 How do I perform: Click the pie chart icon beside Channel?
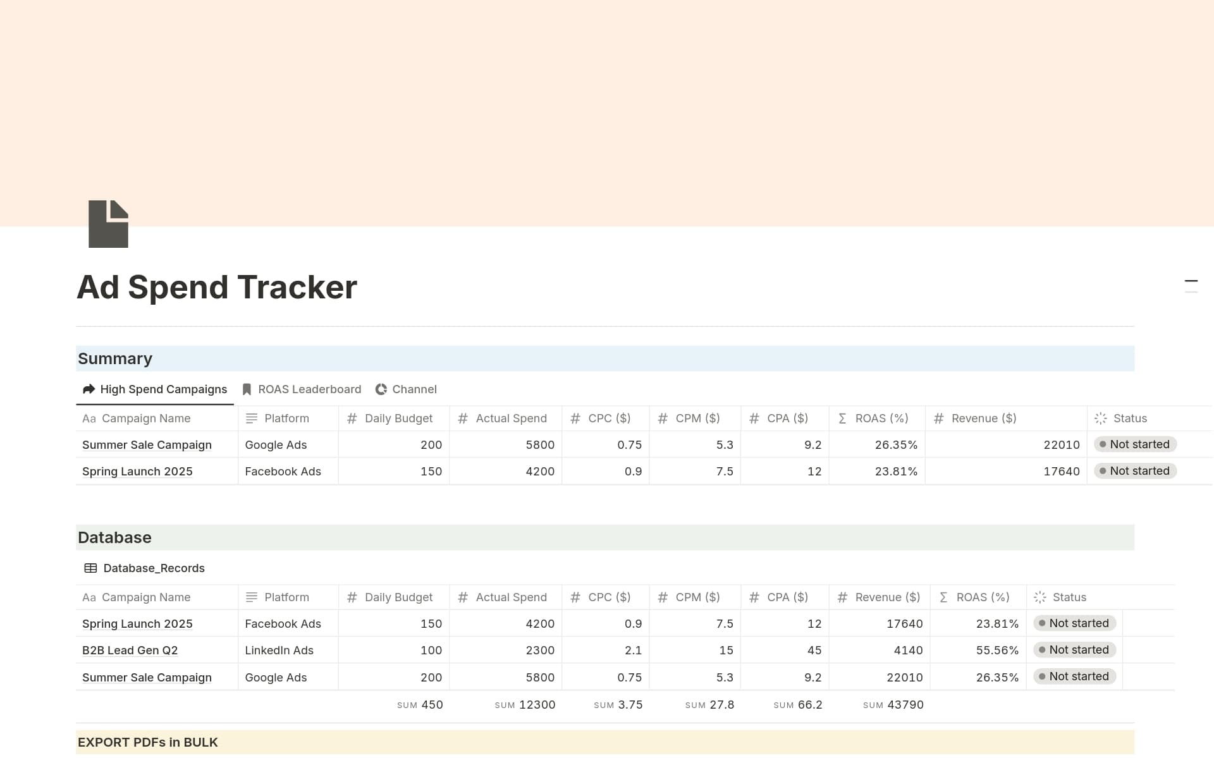381,389
